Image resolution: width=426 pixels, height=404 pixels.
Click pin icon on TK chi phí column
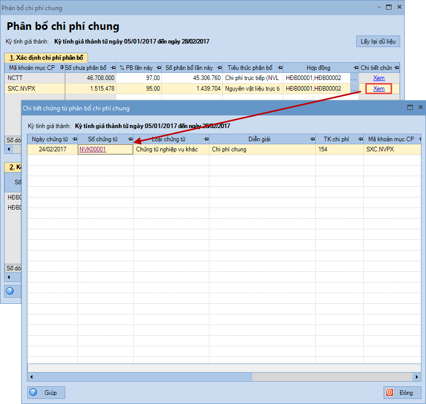click(x=360, y=139)
